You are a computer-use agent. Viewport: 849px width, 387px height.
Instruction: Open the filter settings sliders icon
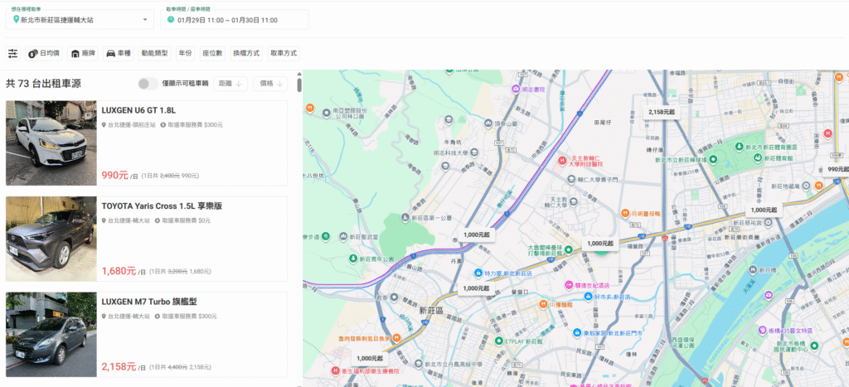pyautogui.click(x=12, y=53)
